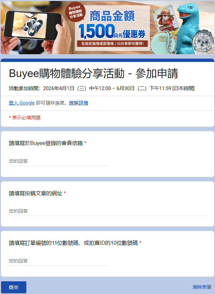Click the 活動參加時間 date line
Screen dimensions: 215x294
click(x=102, y=88)
